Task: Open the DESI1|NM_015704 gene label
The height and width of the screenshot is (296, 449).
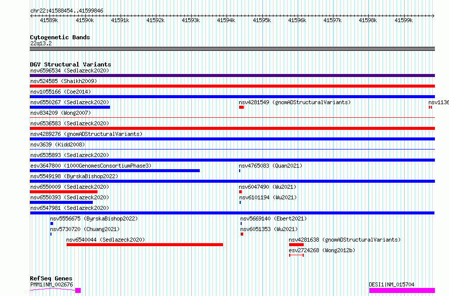Action: click(x=391, y=284)
